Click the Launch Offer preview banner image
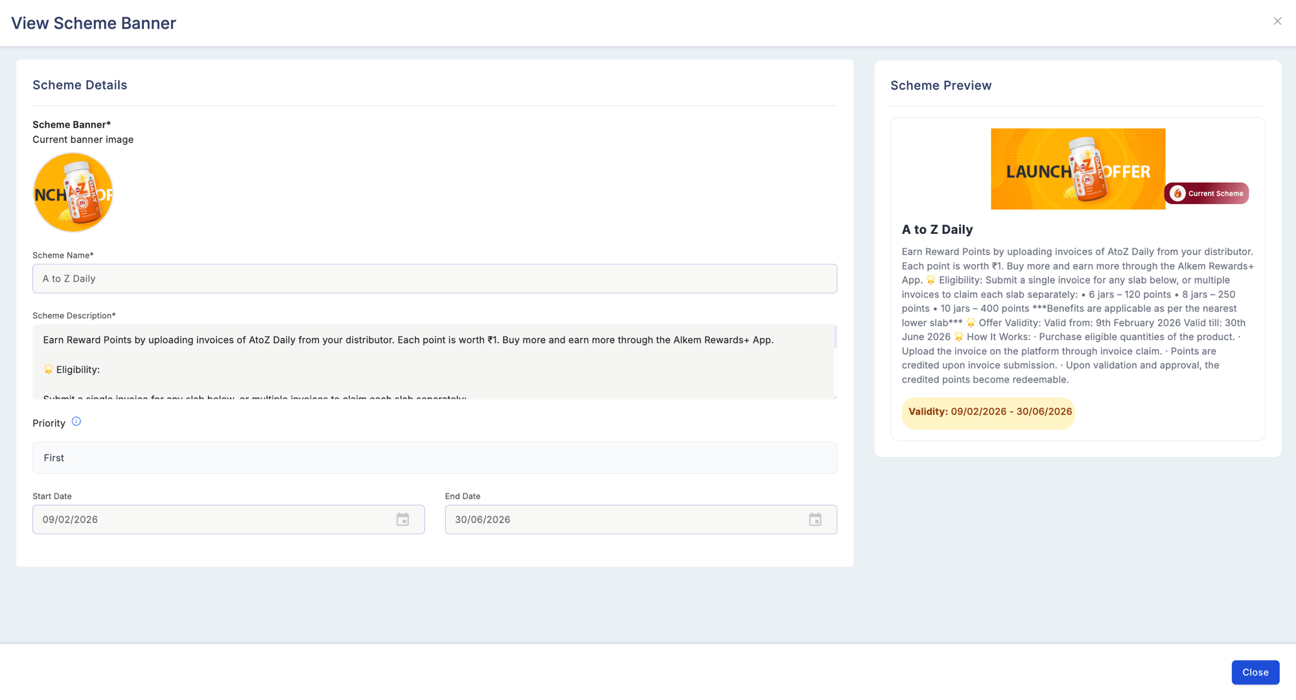 pos(1078,169)
